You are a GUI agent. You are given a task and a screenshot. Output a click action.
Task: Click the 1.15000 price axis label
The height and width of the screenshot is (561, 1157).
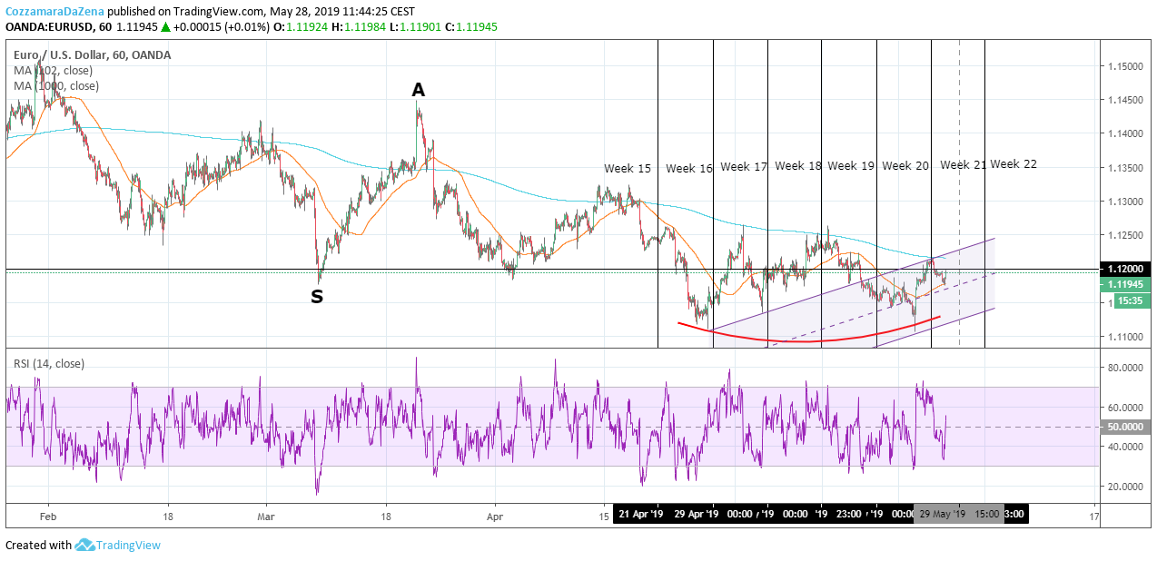[x=1124, y=67]
